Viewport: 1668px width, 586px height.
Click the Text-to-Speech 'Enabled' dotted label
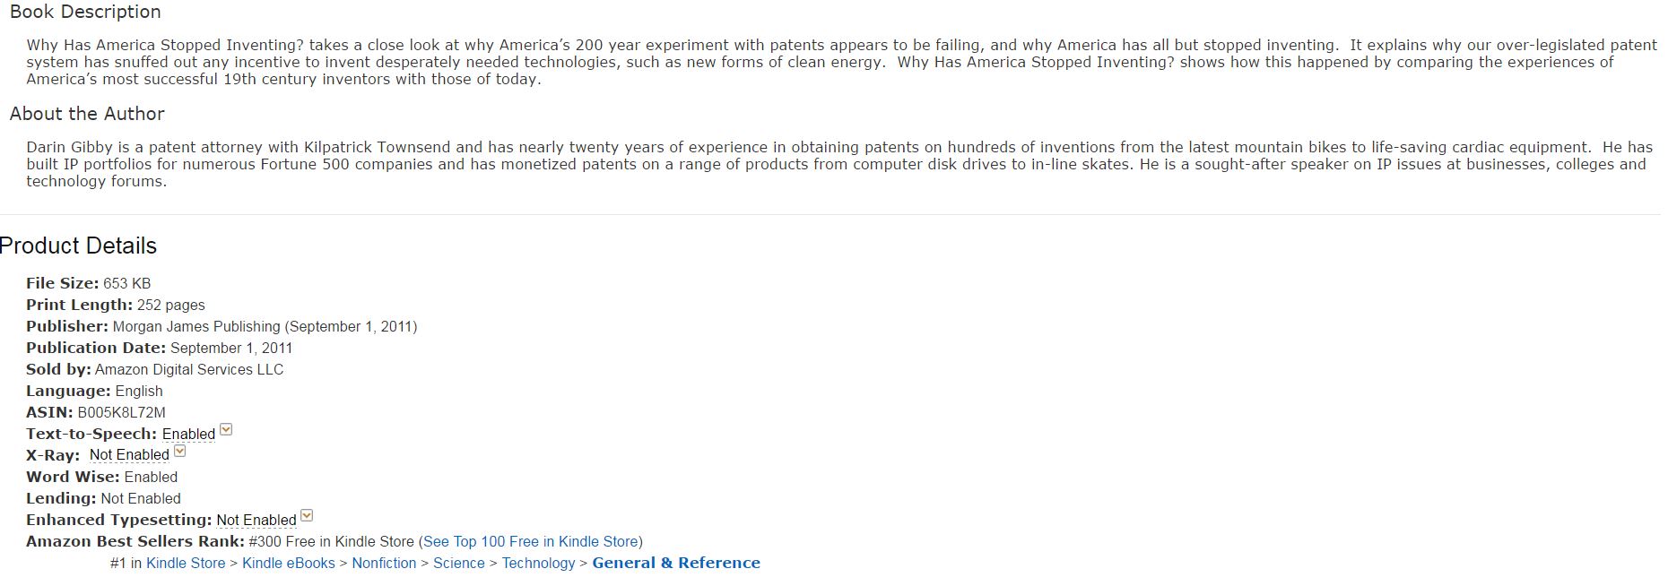188,435
